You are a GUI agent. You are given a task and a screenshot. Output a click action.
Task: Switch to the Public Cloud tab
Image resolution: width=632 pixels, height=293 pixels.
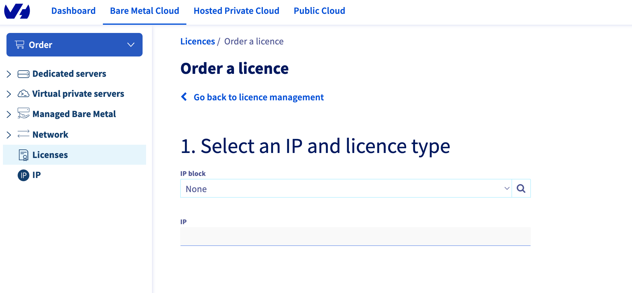click(319, 11)
